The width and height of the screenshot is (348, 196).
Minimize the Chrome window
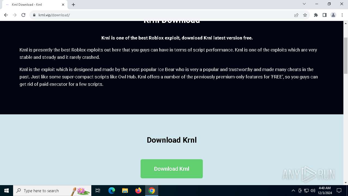point(317,4)
